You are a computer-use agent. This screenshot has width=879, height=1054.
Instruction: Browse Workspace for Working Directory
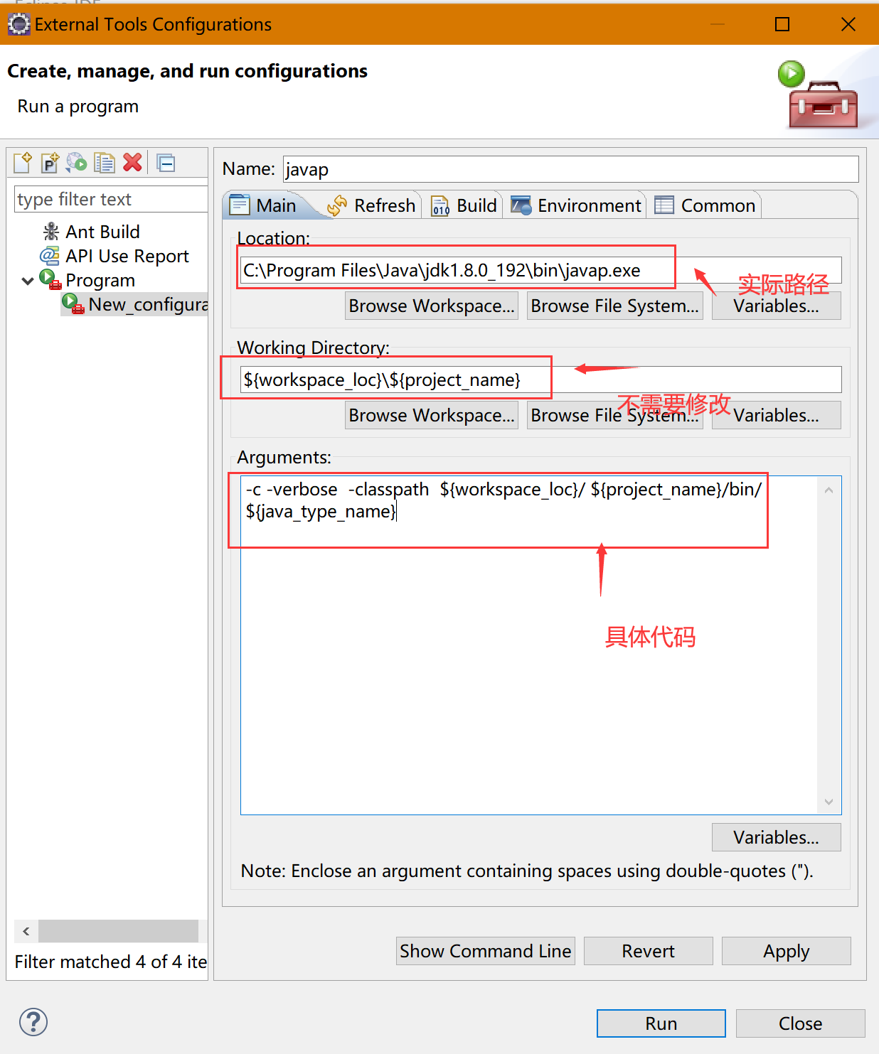pos(432,415)
